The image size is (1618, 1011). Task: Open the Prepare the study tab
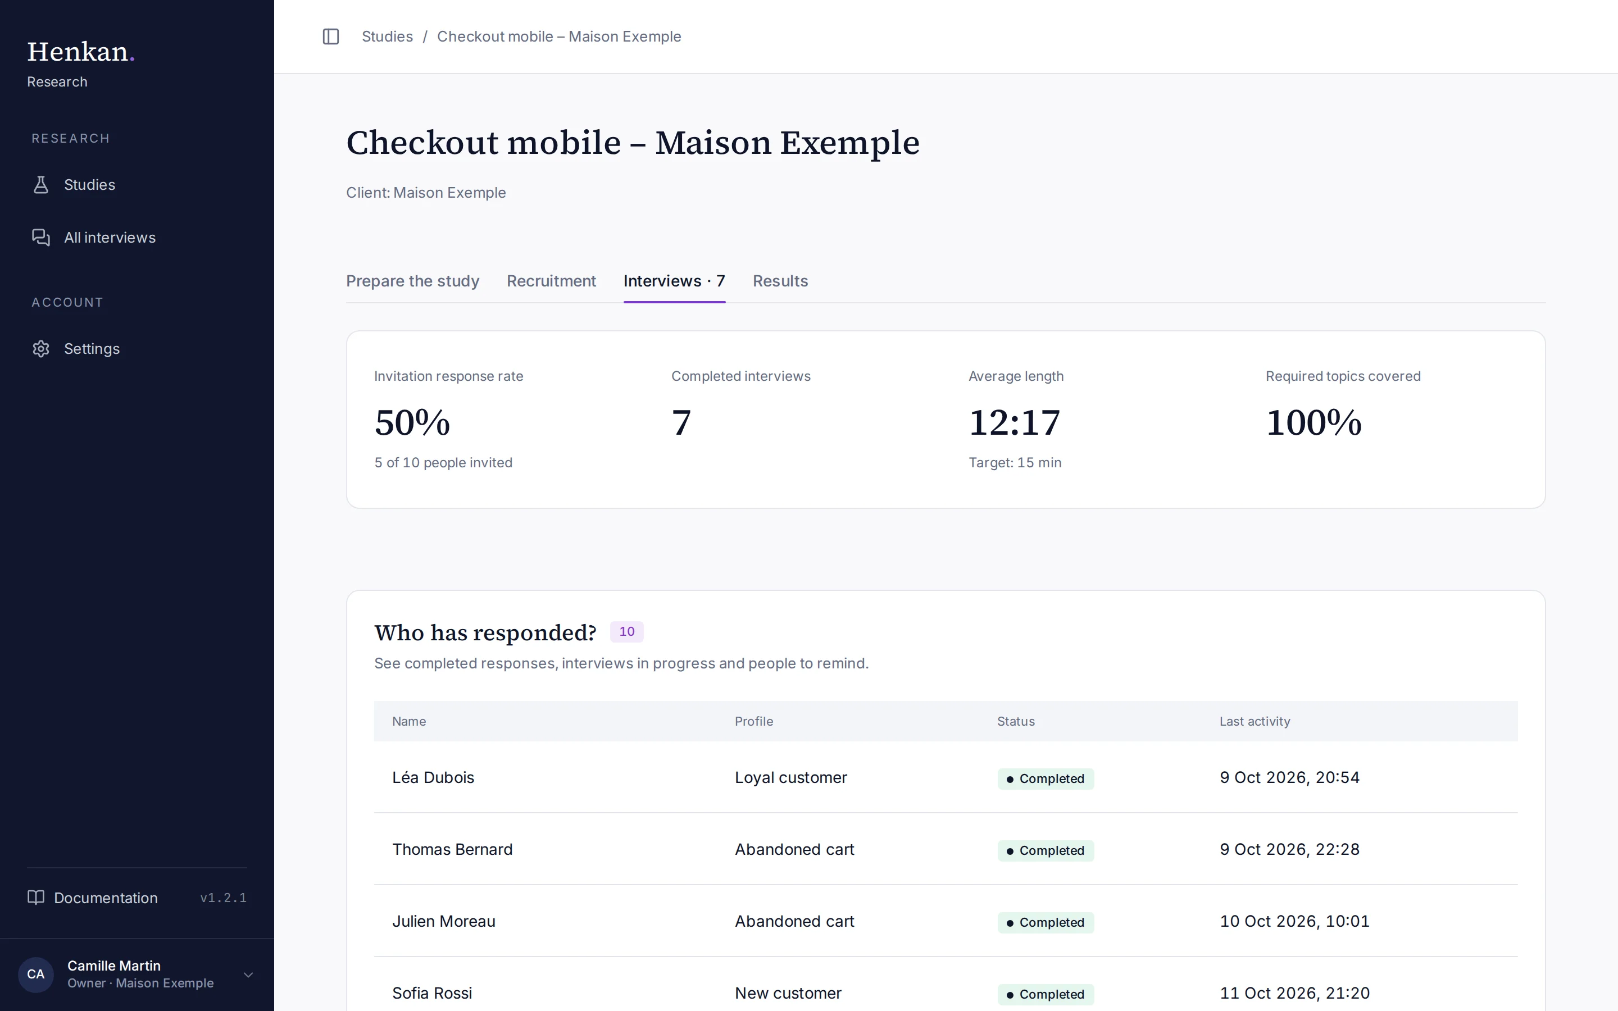(412, 281)
